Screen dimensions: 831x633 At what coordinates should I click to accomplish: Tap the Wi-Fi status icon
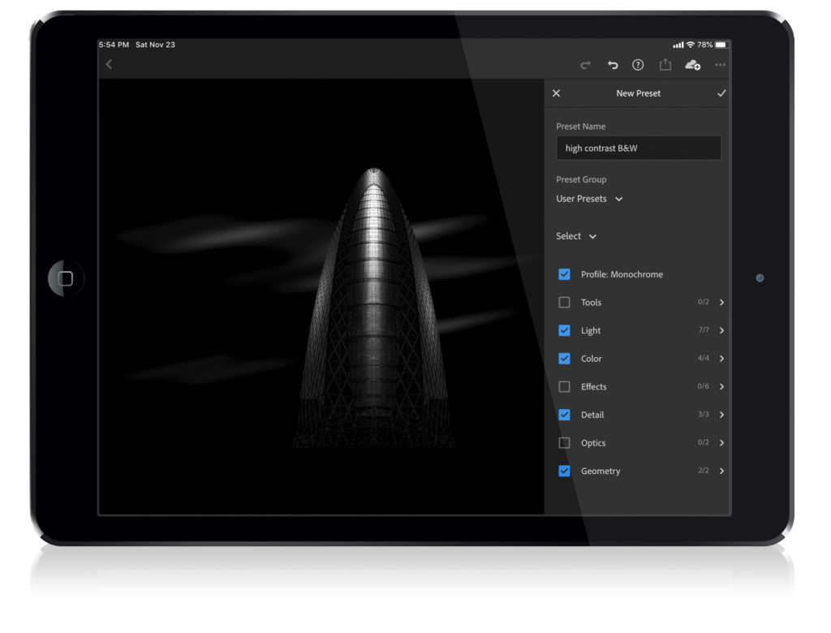[690, 45]
